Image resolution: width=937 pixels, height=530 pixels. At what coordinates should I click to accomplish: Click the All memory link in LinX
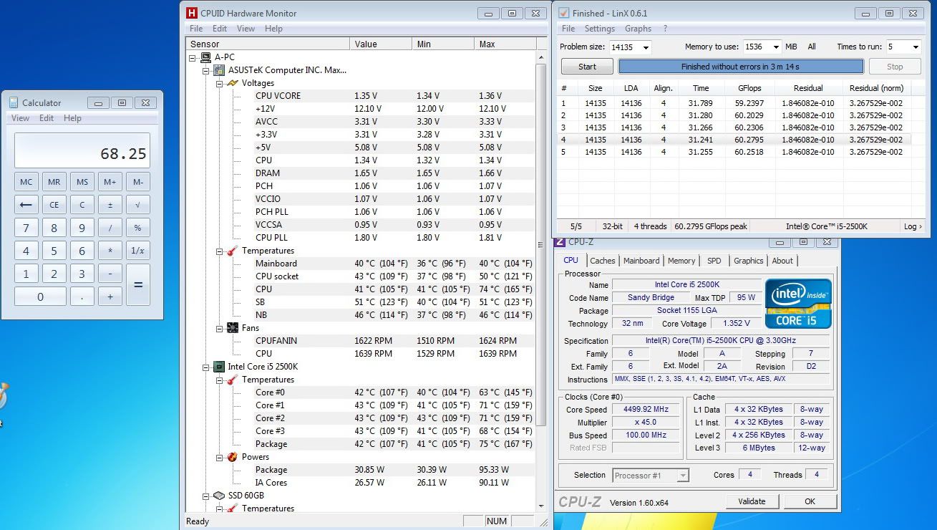[812, 47]
